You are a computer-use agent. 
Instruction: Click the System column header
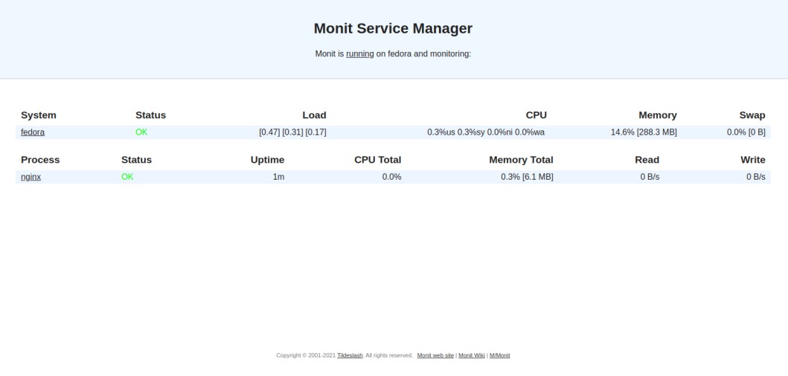point(39,115)
